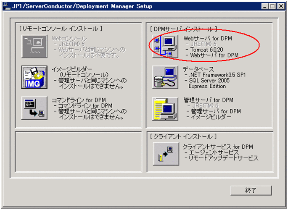Launch Image Builder IMG icon installer

[x=34, y=77]
